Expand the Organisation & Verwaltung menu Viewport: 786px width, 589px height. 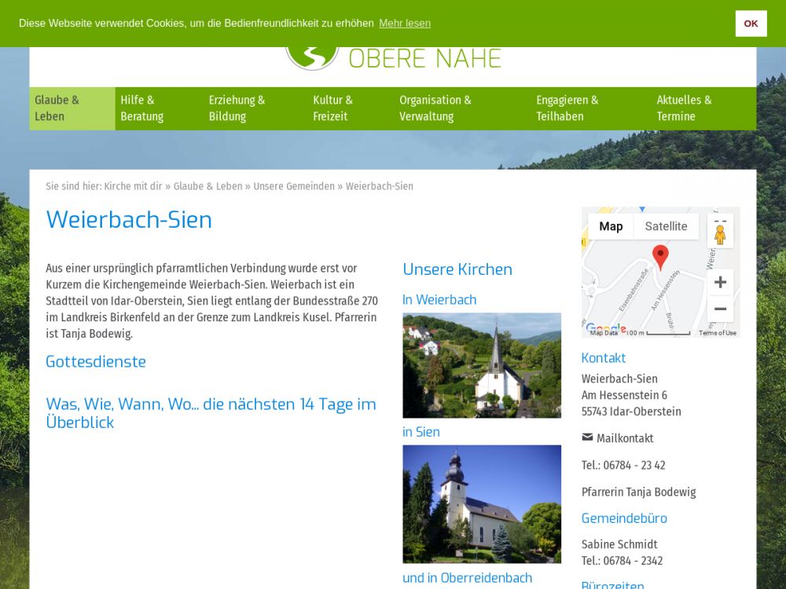(x=435, y=108)
